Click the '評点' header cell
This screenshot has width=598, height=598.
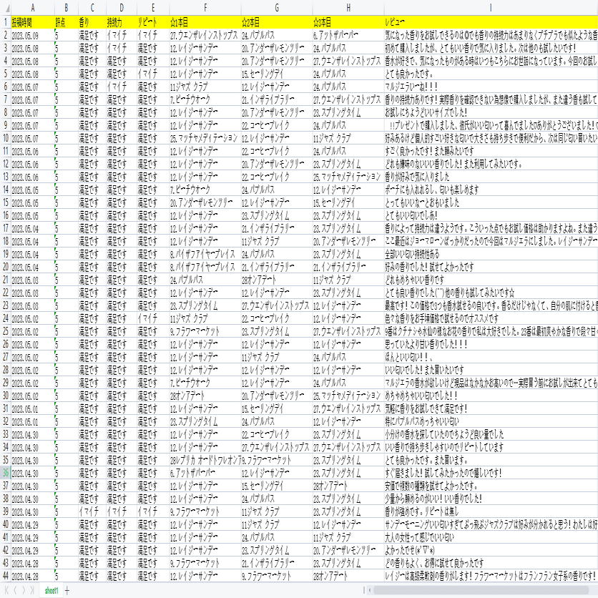(x=67, y=22)
